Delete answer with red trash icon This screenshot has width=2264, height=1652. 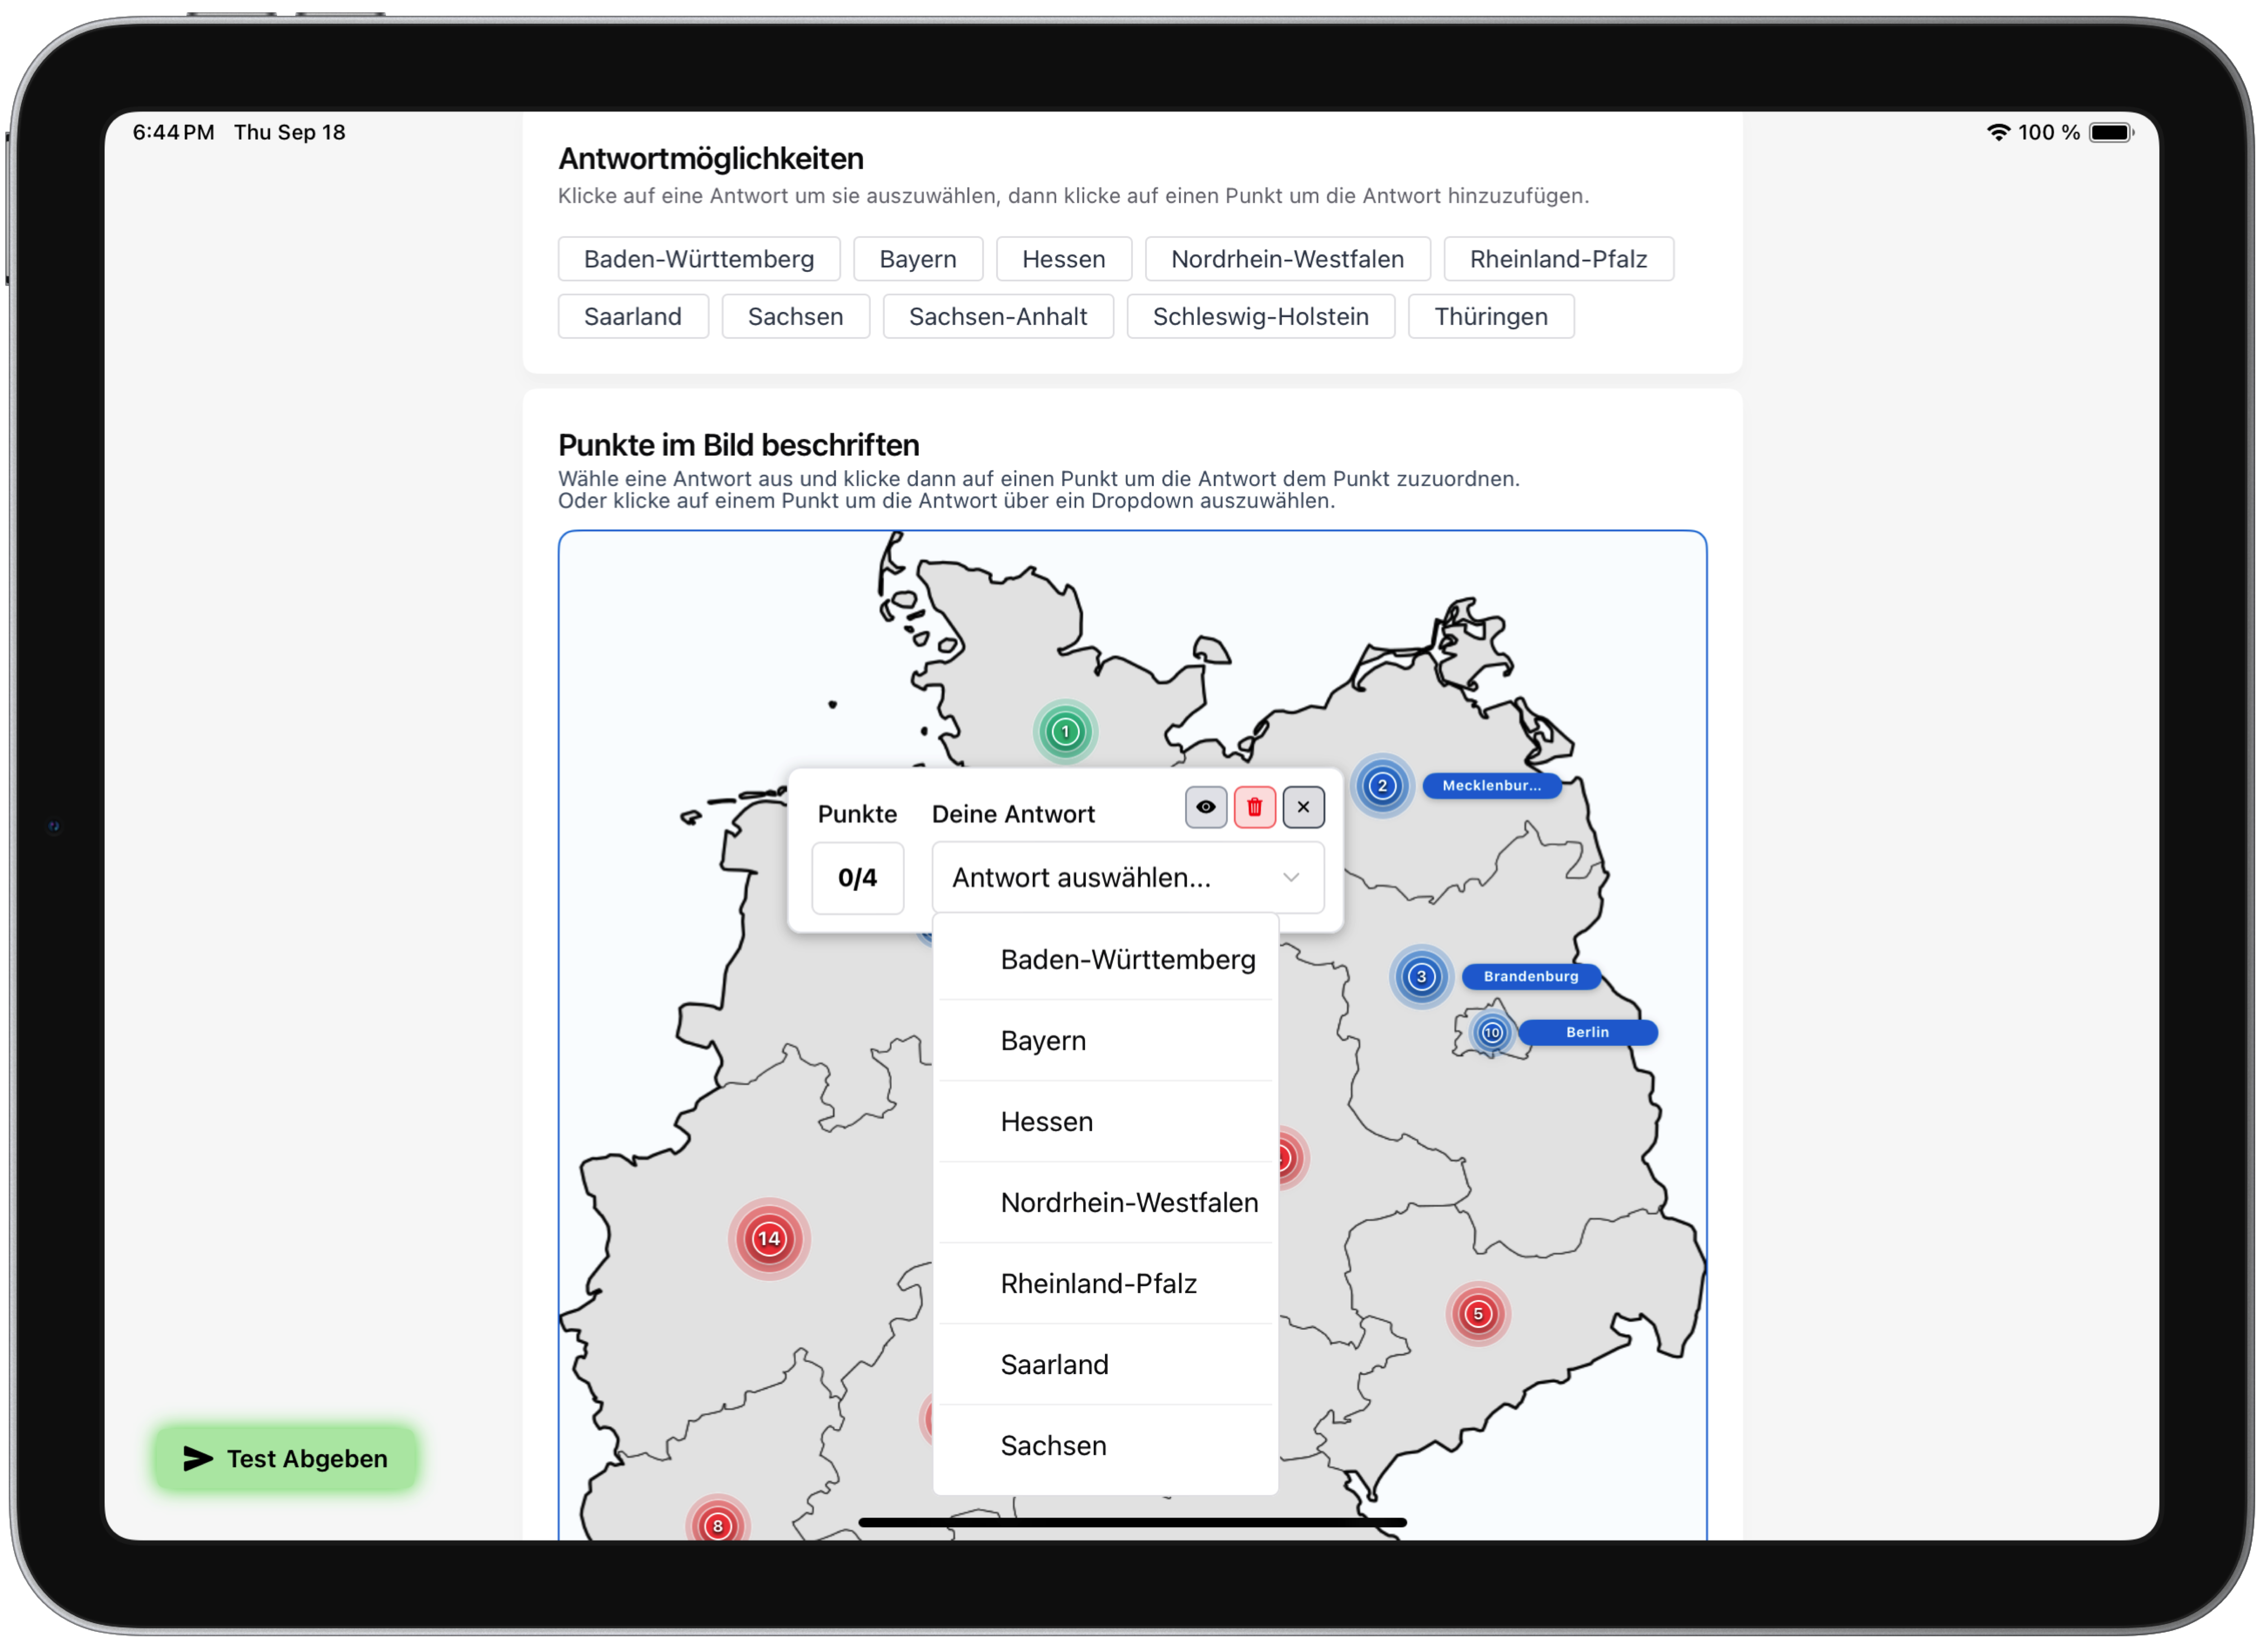click(1254, 807)
